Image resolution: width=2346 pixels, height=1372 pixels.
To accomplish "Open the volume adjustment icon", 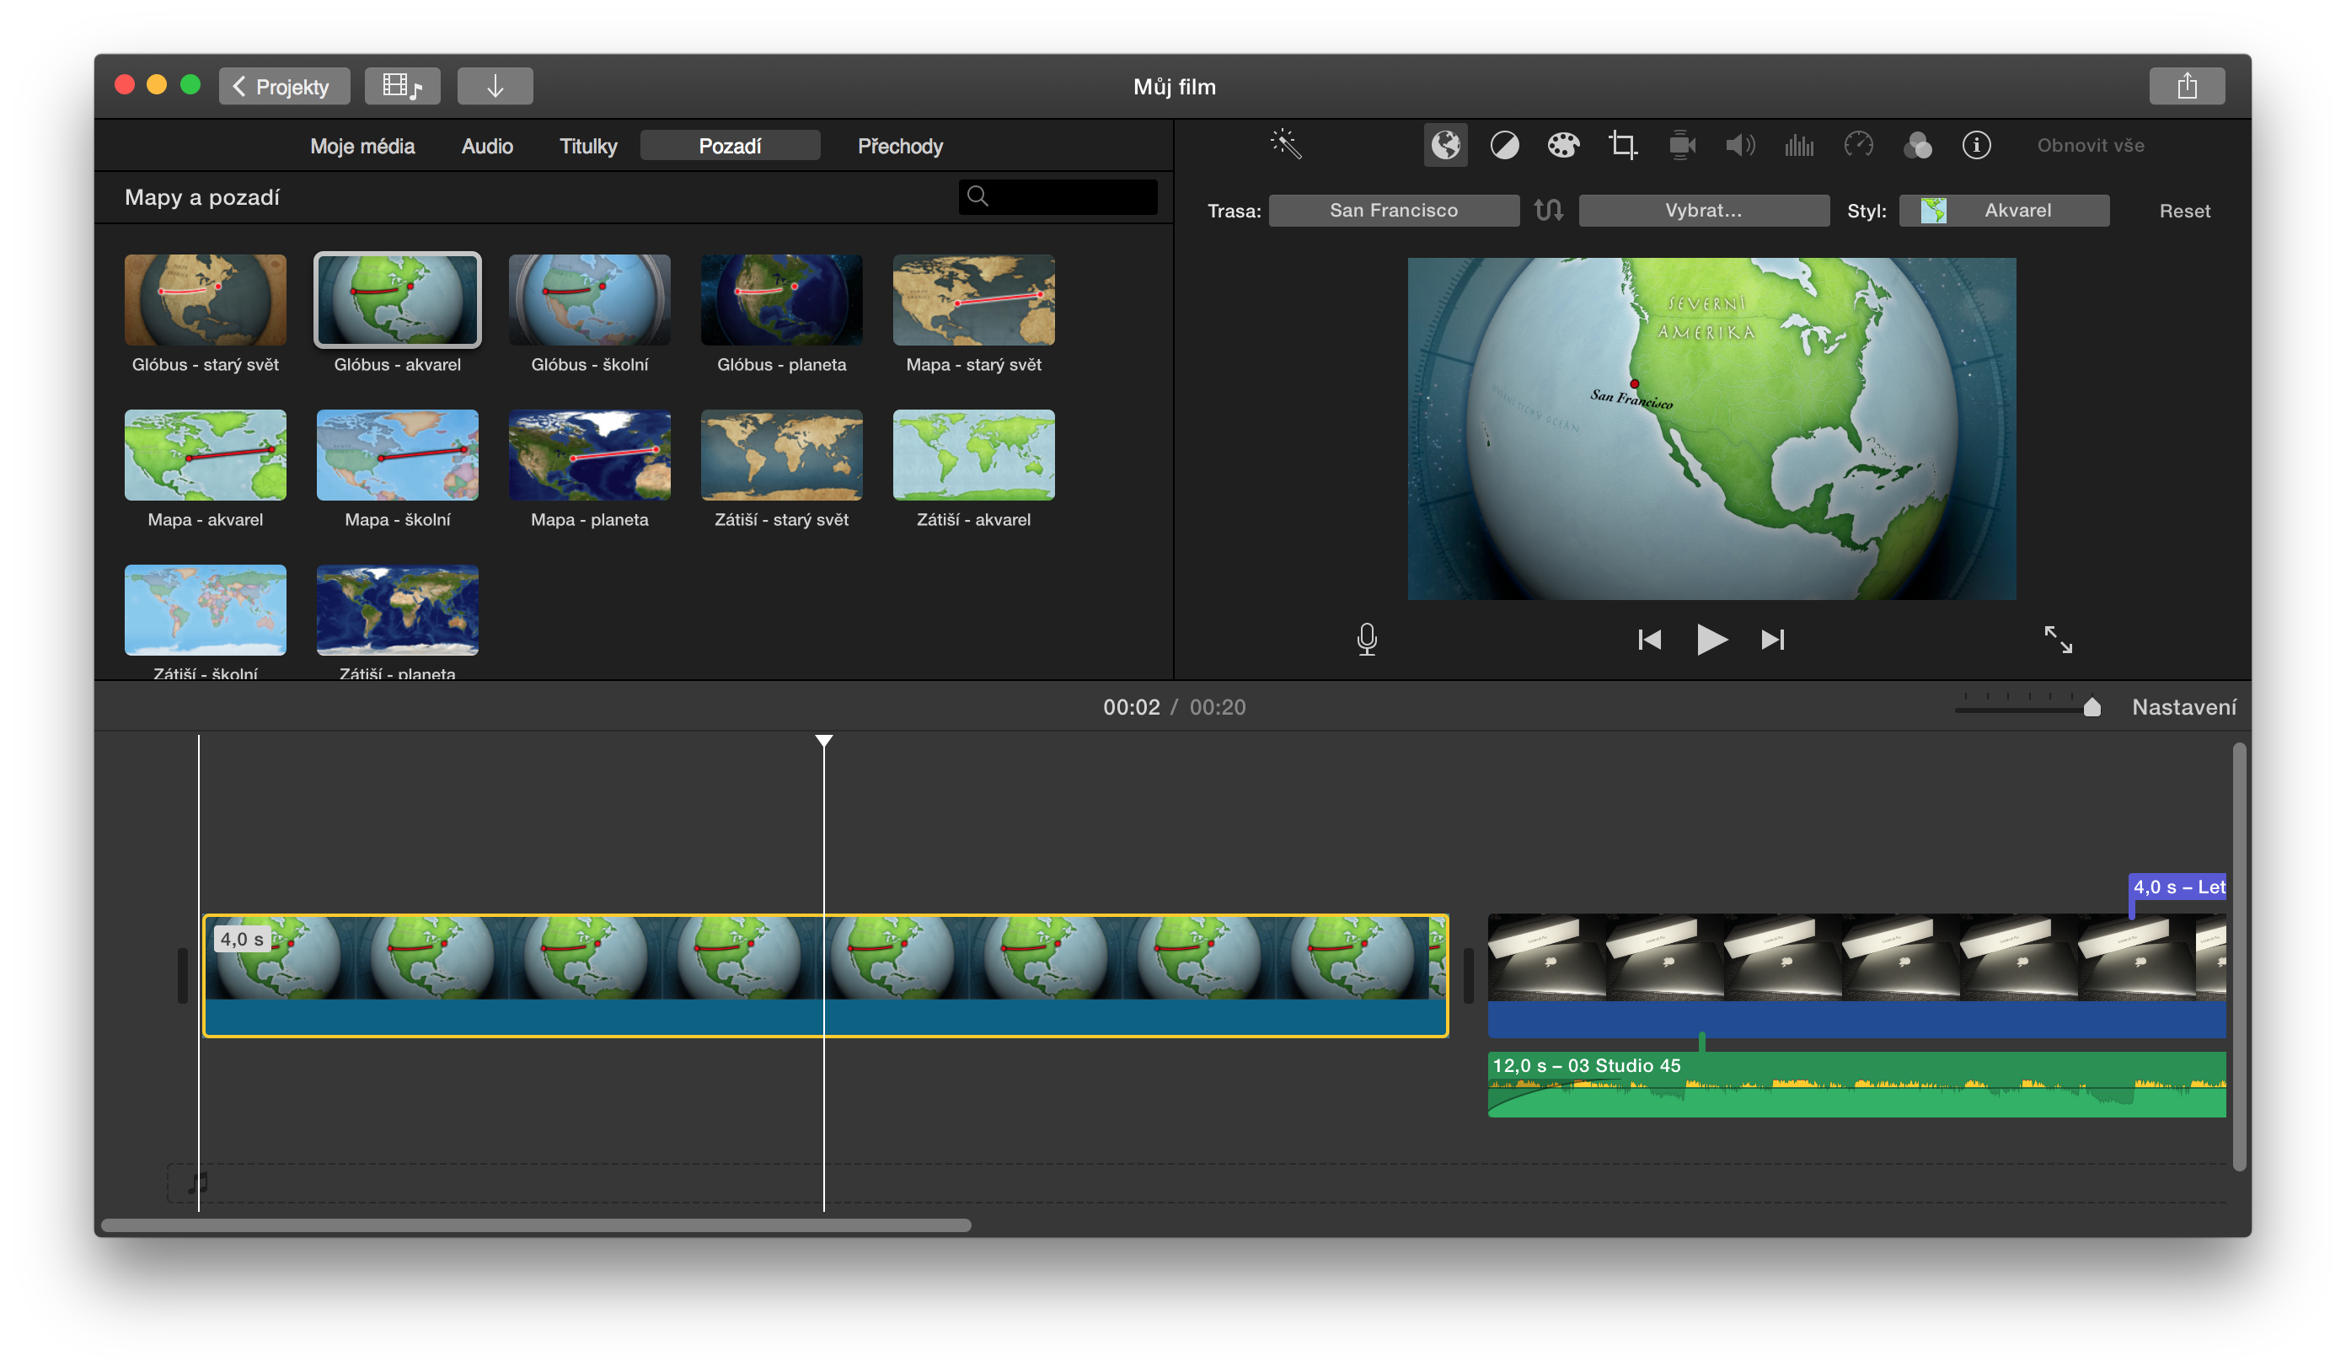I will 1740,145.
